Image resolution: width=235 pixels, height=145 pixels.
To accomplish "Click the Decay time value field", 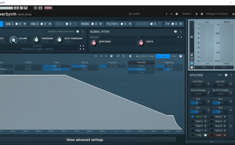I will tap(85, 66).
